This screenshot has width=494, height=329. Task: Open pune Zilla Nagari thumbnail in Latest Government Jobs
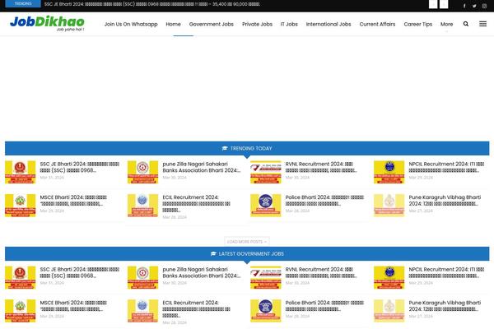pyautogui.click(x=142, y=277)
